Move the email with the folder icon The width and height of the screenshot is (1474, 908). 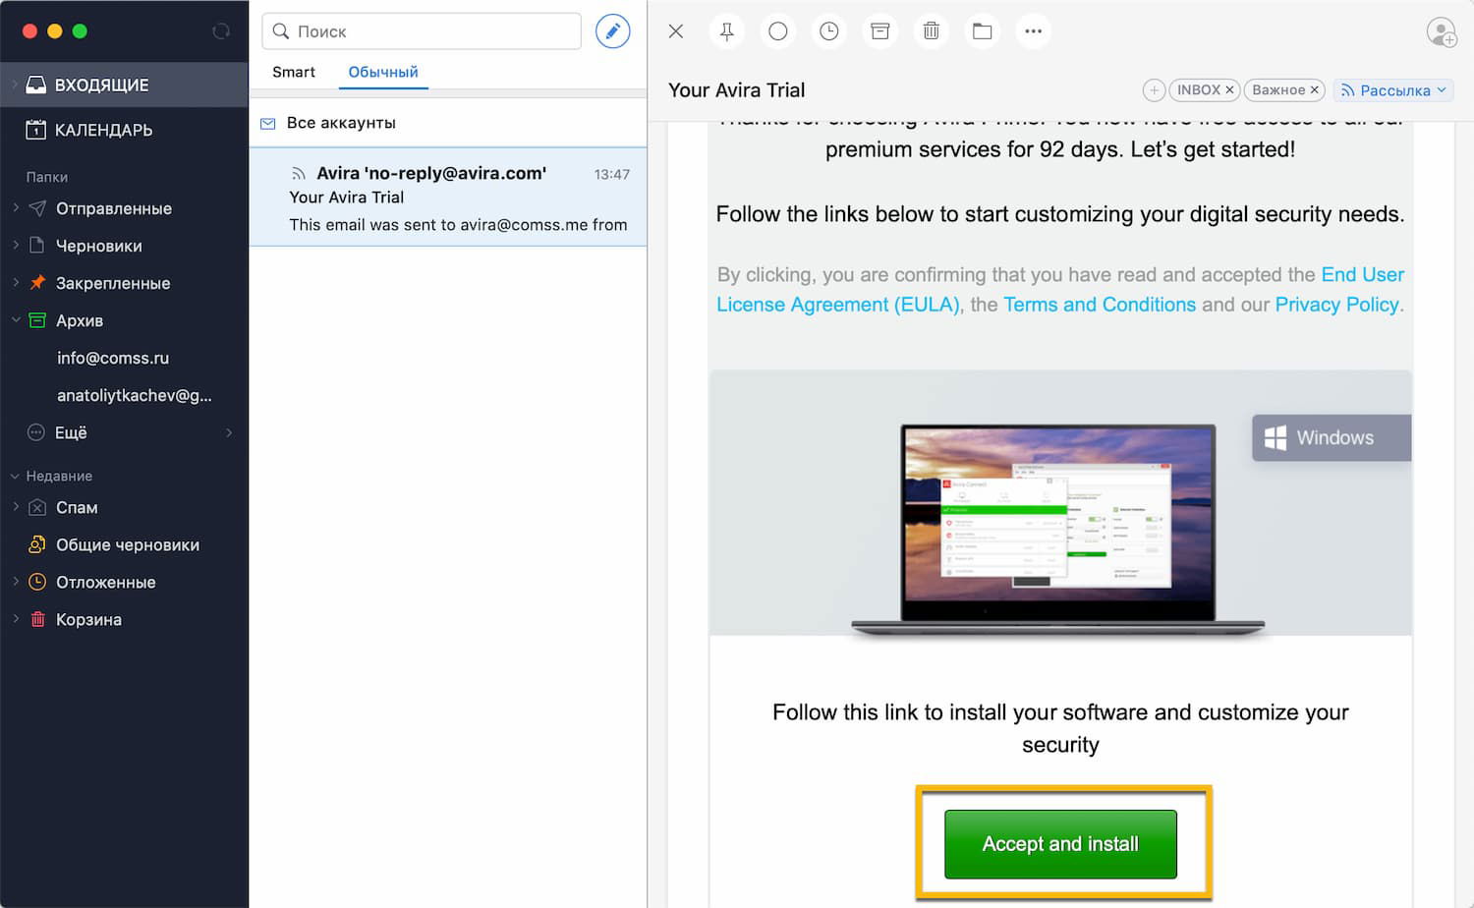coord(983,31)
